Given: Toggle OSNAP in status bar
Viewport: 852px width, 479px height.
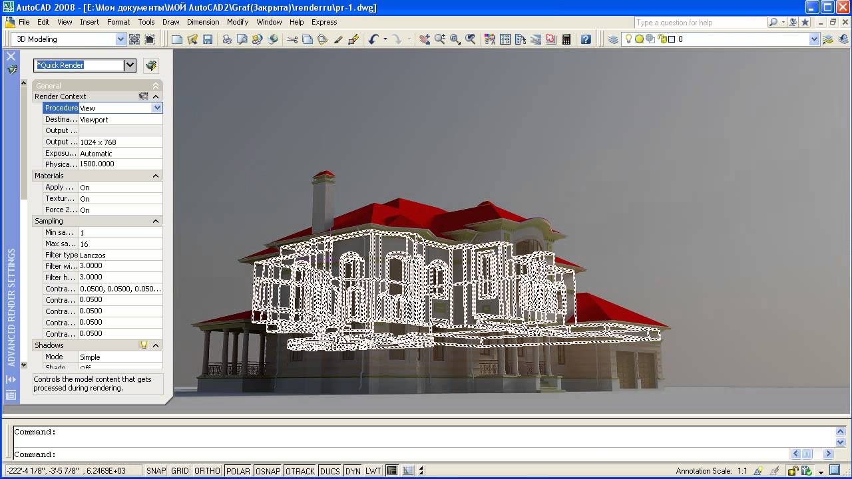Looking at the screenshot, I should pos(268,471).
